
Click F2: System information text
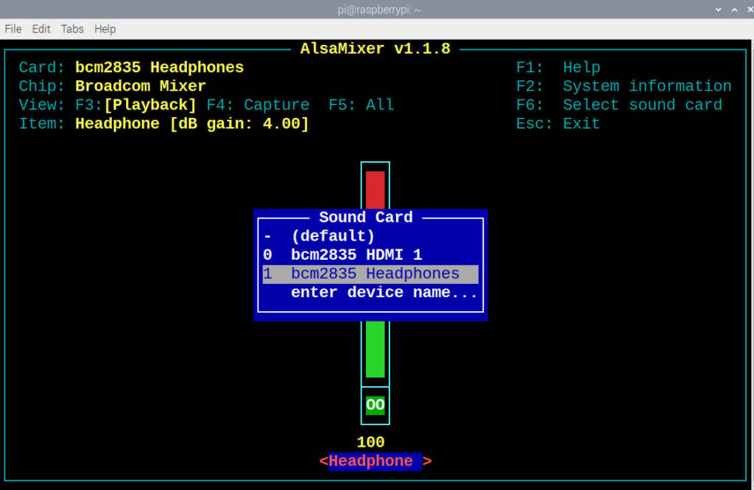pyautogui.click(x=624, y=86)
